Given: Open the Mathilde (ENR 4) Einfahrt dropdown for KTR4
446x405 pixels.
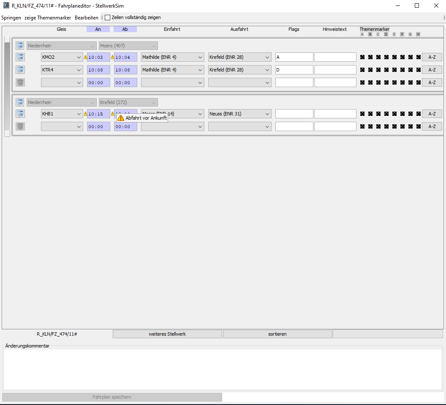Looking at the screenshot, I should click(200, 70).
